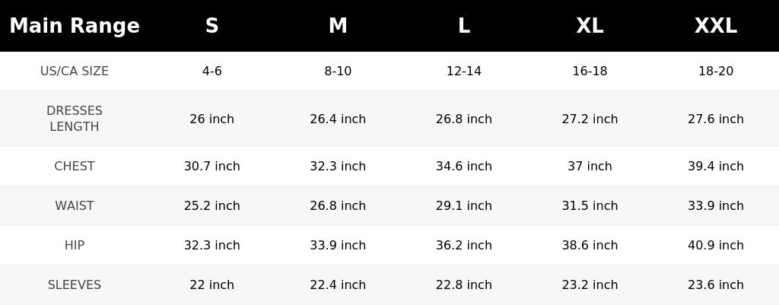Screen dimensions: 779x305
Task: Select the L size column header
Action: click(463, 26)
